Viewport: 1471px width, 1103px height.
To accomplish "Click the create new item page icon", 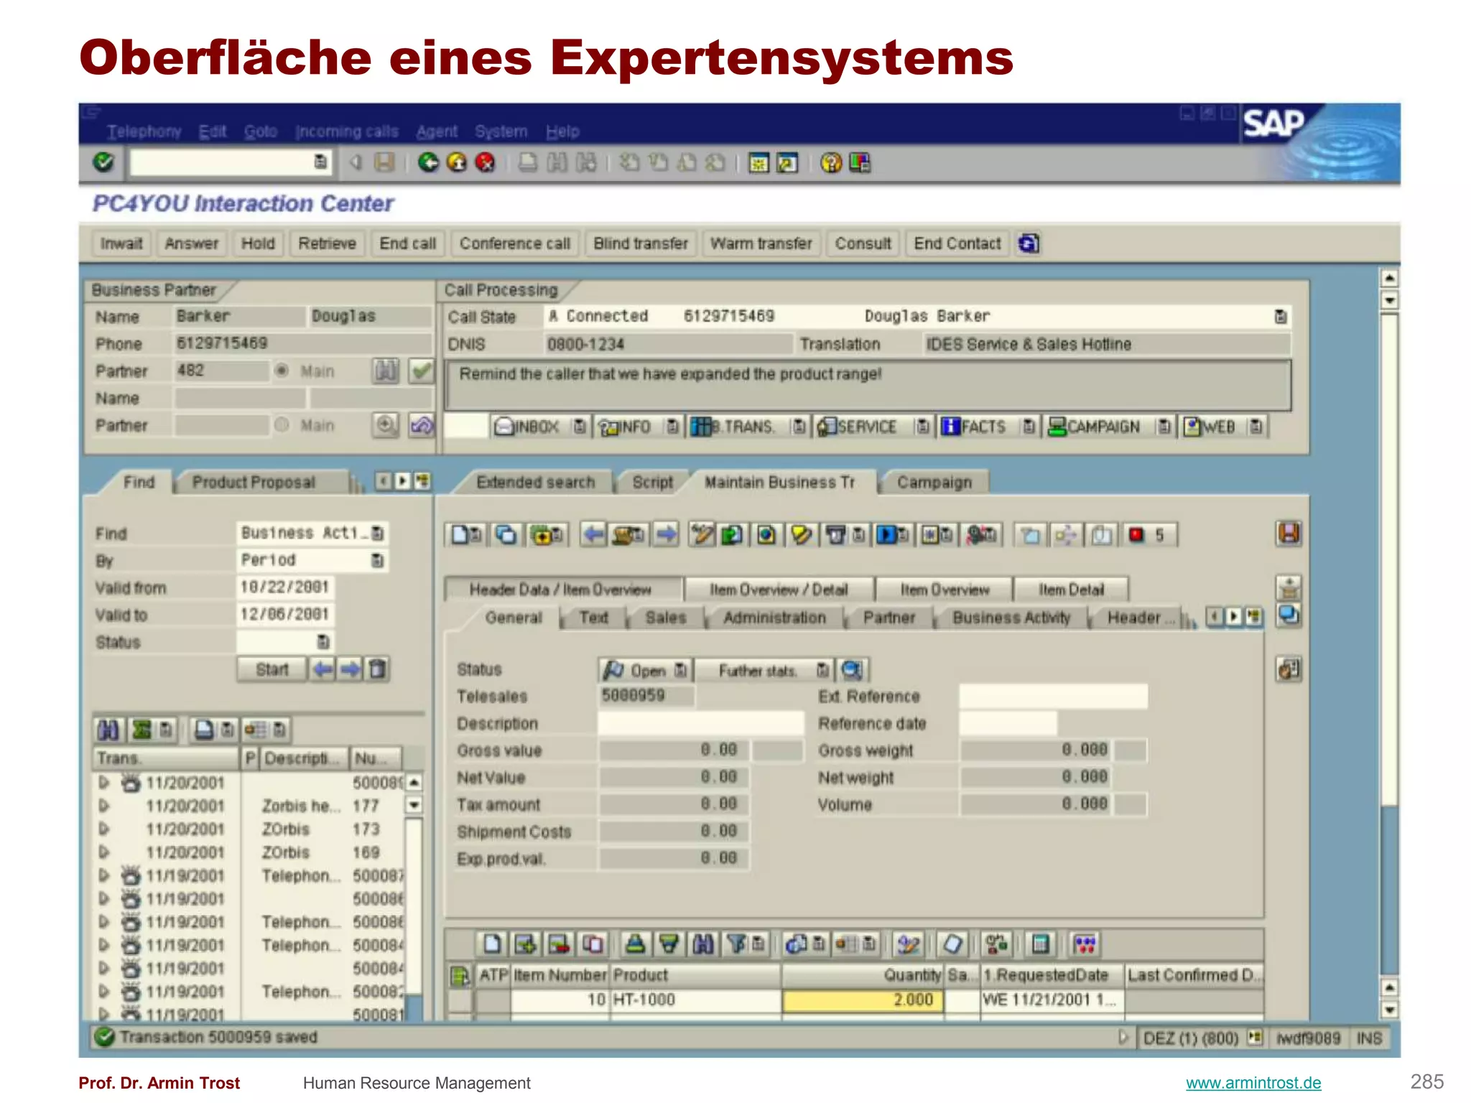I will click(492, 944).
